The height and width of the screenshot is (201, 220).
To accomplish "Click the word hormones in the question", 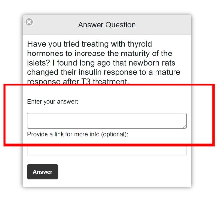I will click(x=45, y=54).
